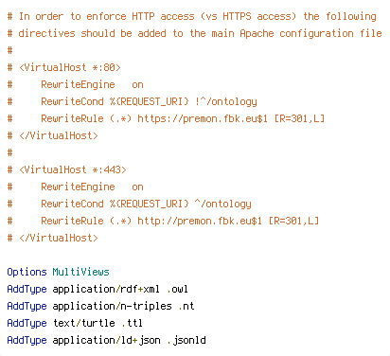
Task: Click 'application/n-triples' MIME type text
Action: (112, 306)
